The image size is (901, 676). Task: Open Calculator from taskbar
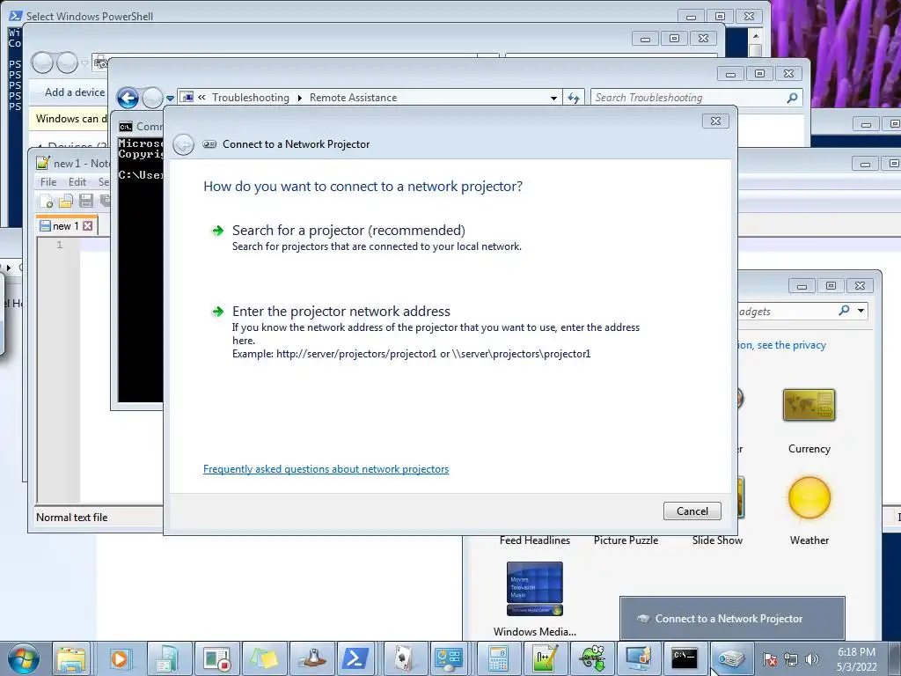tap(498, 658)
